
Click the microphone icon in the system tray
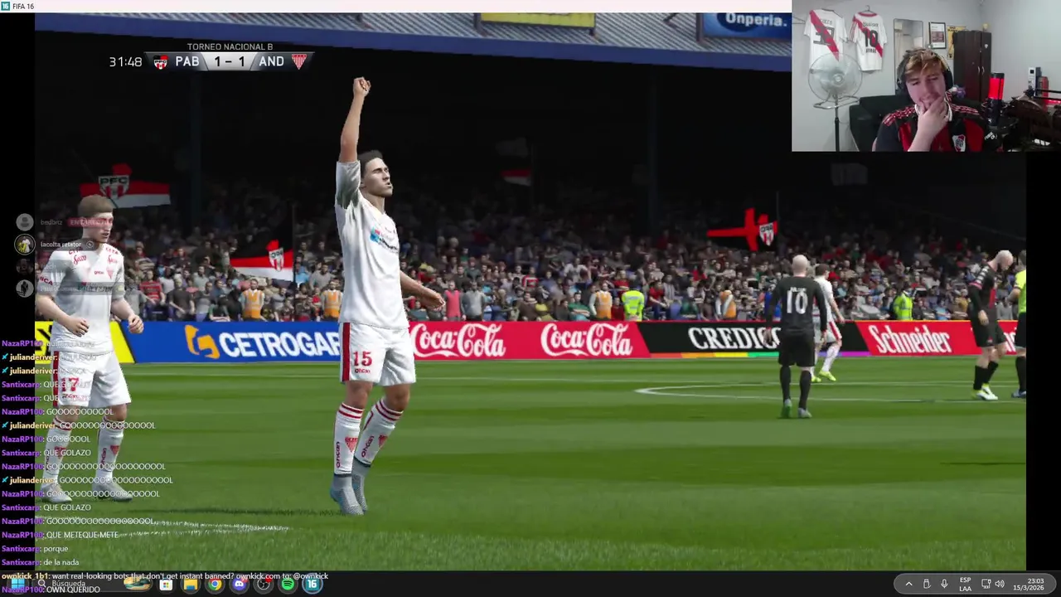[x=944, y=584]
